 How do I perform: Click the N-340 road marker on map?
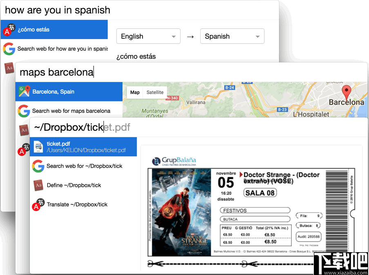[x=172, y=98]
